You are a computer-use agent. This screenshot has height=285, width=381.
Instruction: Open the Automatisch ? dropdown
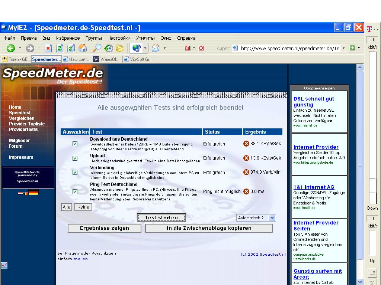(x=256, y=218)
